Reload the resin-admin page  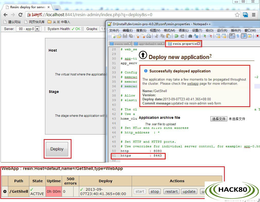[x=20, y=15]
